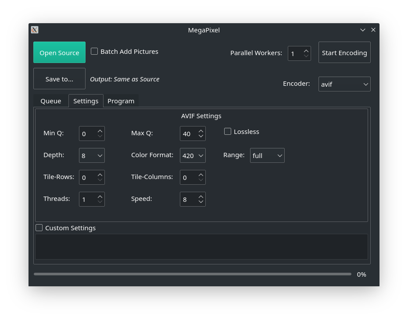The image size is (408, 320).
Task: Toggle the Lossless checkbox
Action: pyautogui.click(x=228, y=131)
